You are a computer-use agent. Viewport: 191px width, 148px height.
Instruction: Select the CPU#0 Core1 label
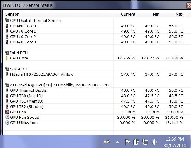coord(23,31)
